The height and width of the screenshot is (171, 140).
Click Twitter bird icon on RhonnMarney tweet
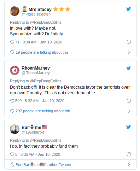[129, 68]
